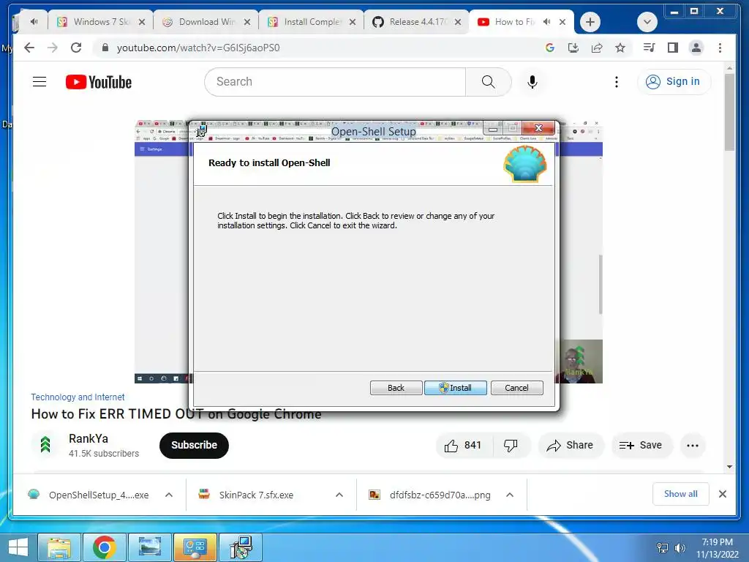Click the address bar URL

[x=198, y=48]
